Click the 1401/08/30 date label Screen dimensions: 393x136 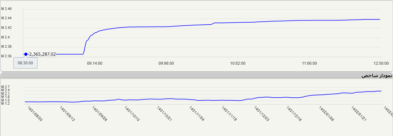35,114
